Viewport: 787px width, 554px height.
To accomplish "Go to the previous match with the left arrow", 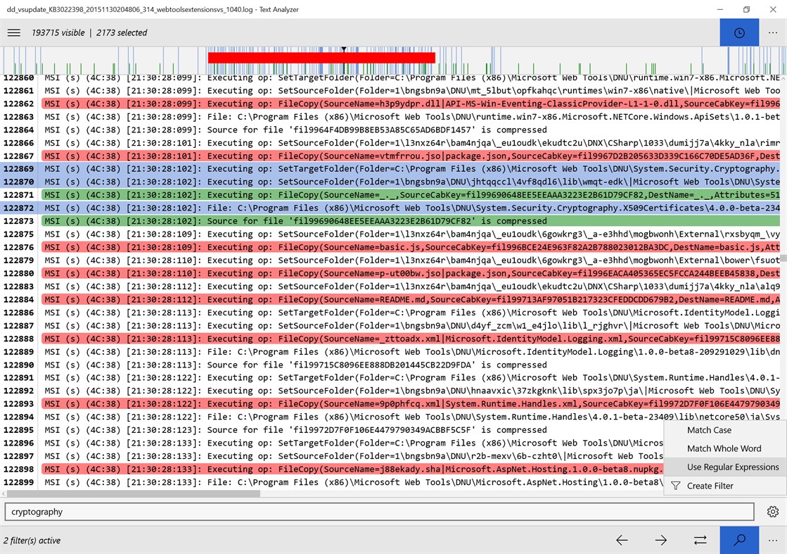I will (622, 541).
